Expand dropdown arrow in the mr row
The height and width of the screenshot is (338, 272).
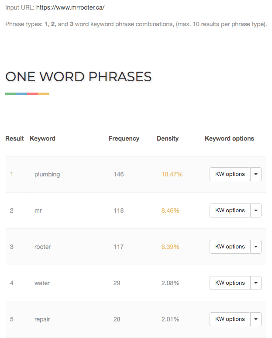coord(256,210)
